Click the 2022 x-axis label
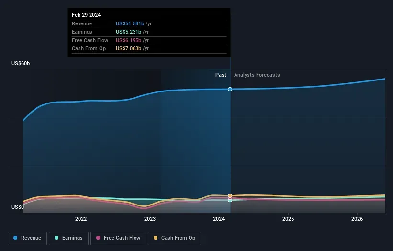The height and width of the screenshot is (251, 393). [x=81, y=219]
